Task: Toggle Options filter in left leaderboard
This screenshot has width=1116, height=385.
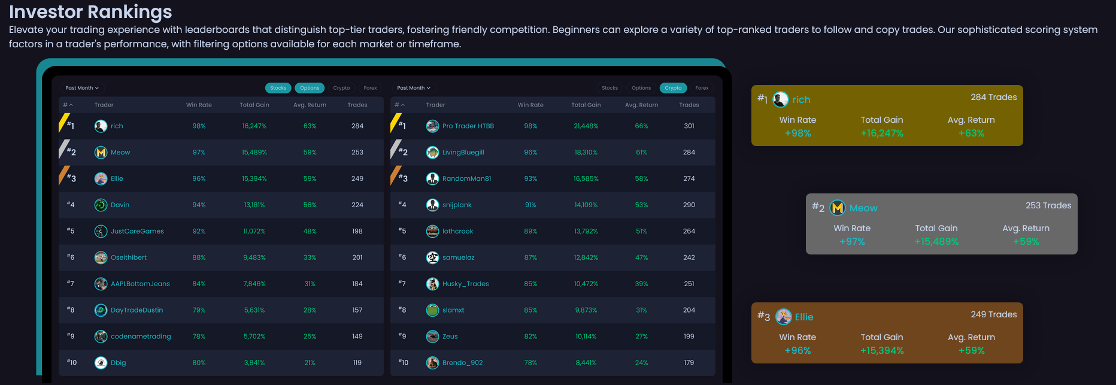Action: pos(310,88)
